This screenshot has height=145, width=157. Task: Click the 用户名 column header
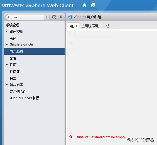73,50
